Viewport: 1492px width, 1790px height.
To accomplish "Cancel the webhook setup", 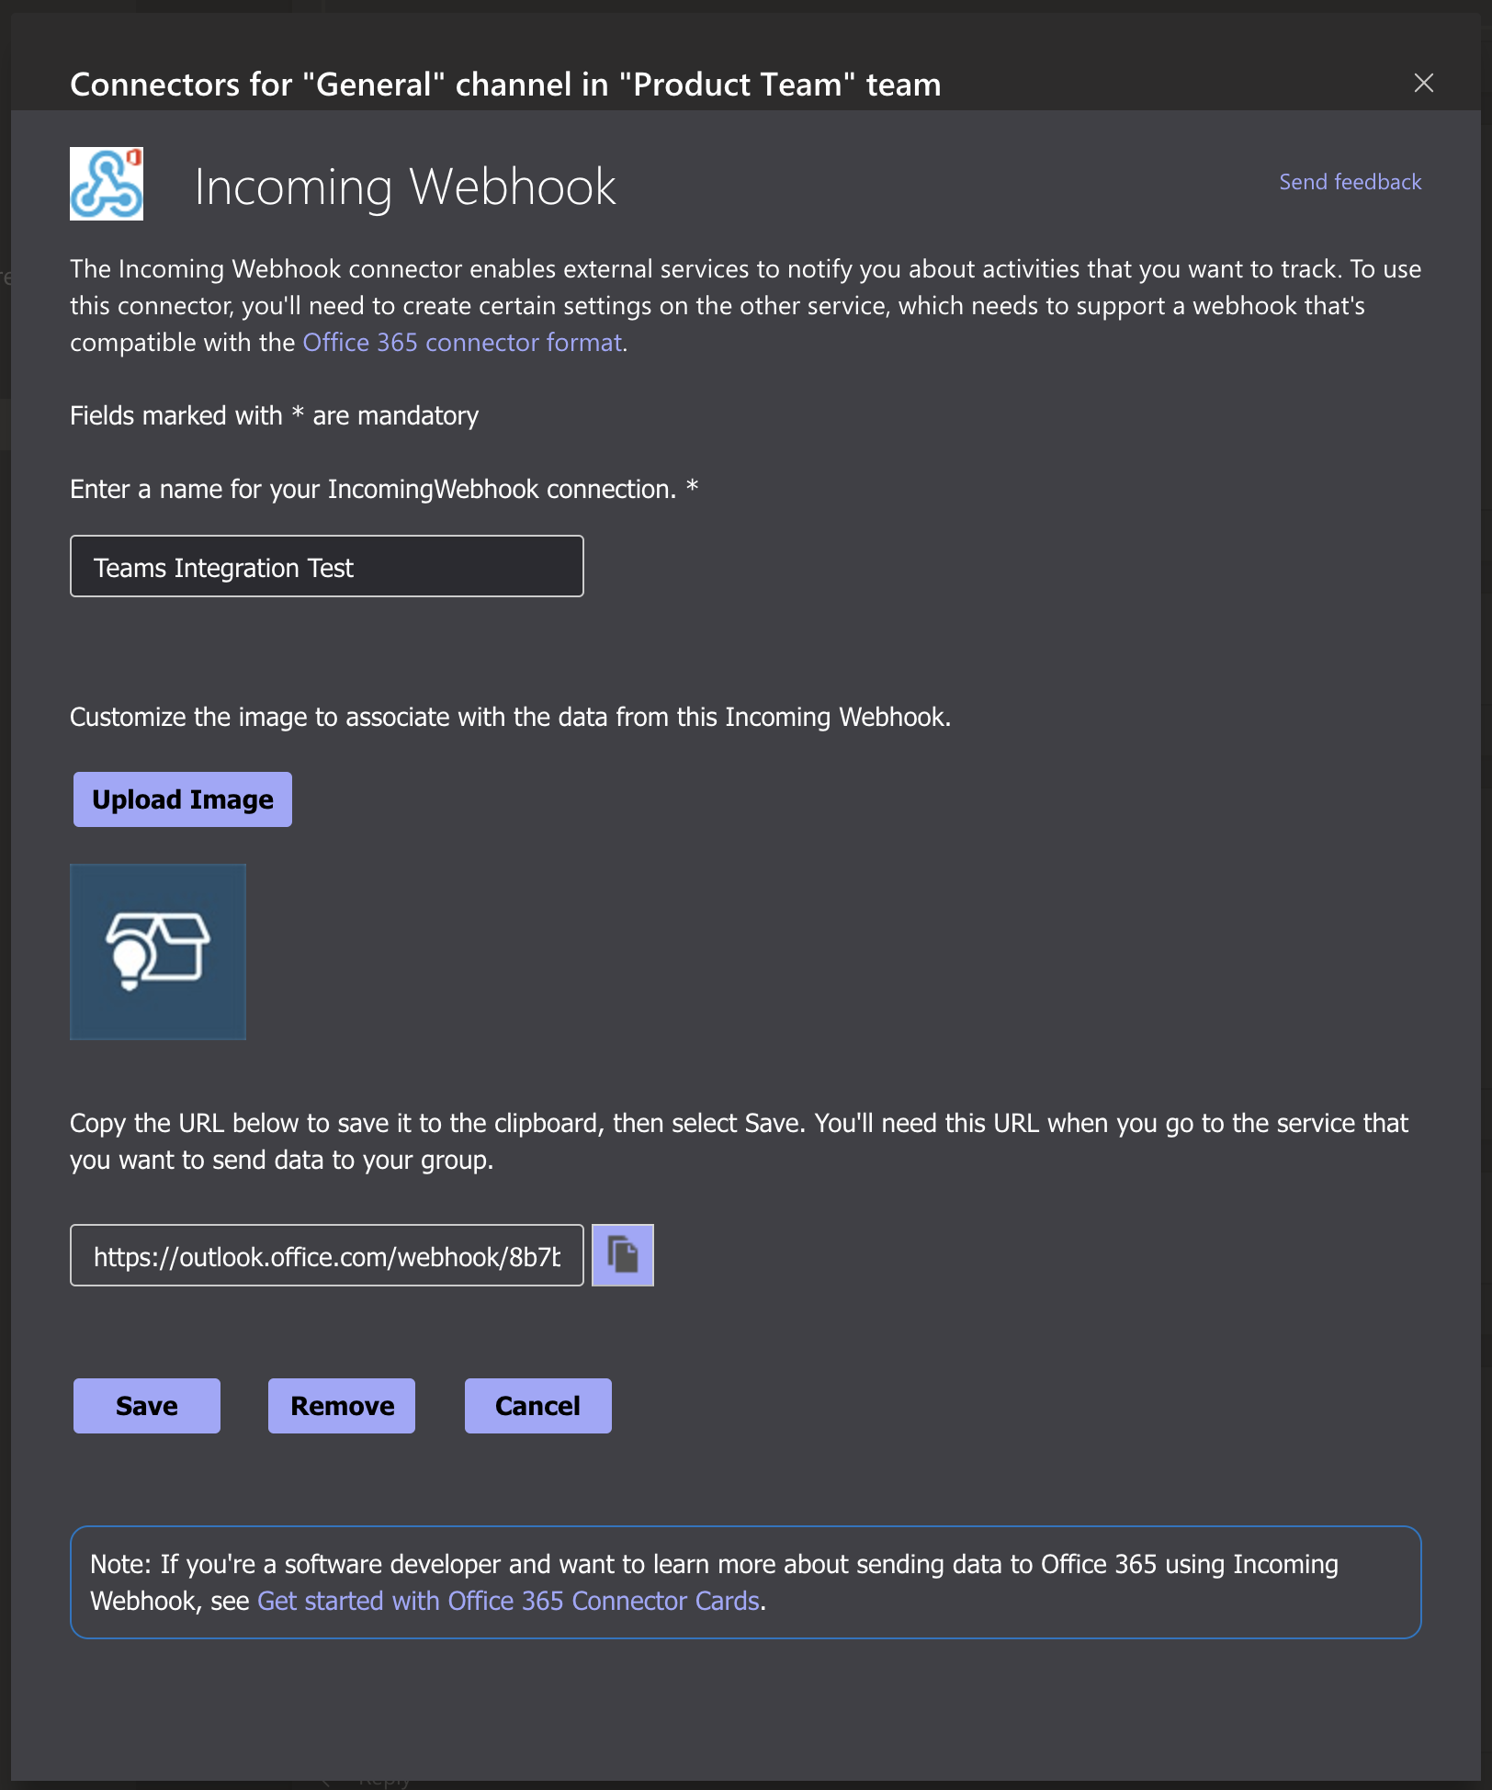I will coord(538,1406).
